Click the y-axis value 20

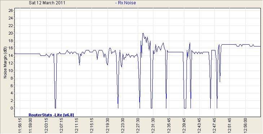tap(10, 33)
